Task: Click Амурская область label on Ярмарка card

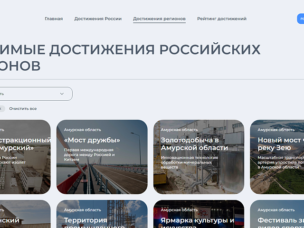Action: (179, 210)
